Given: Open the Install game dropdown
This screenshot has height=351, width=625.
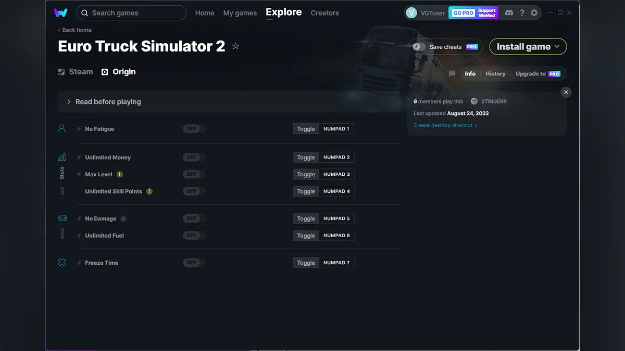Looking at the screenshot, I should pos(528,46).
